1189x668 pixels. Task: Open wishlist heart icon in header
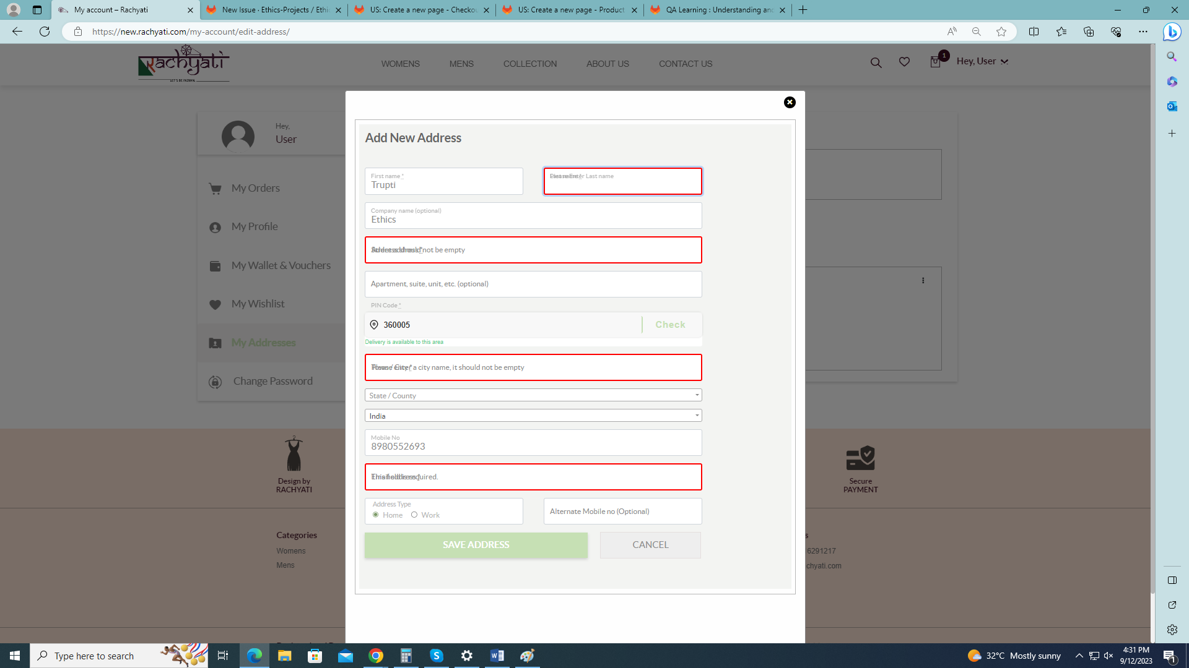(x=904, y=62)
